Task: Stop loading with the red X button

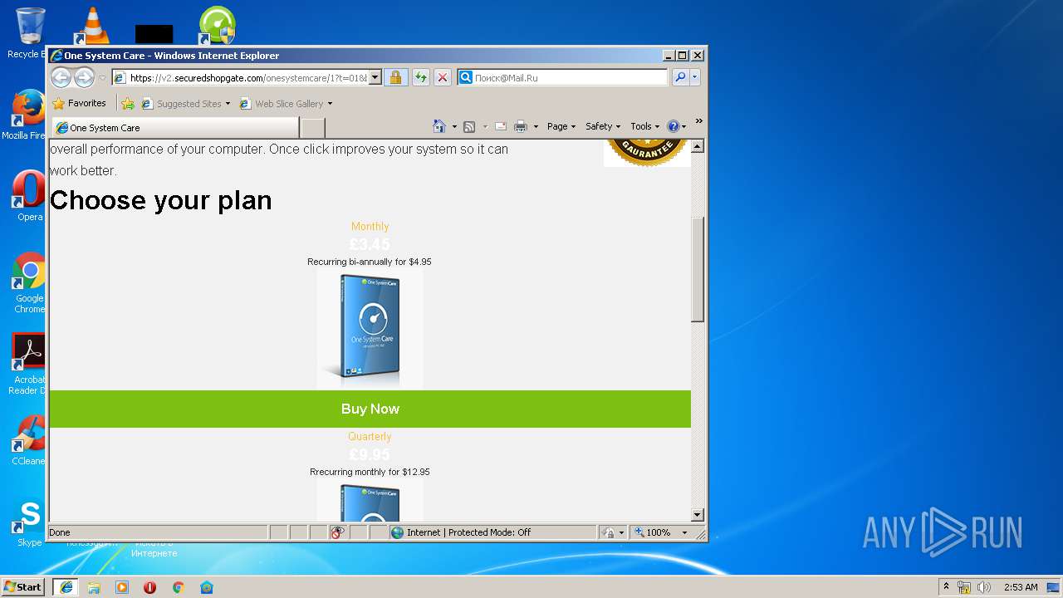Action: pos(443,78)
